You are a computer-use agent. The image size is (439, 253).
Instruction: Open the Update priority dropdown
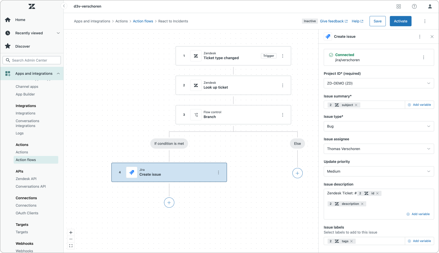pos(379,171)
